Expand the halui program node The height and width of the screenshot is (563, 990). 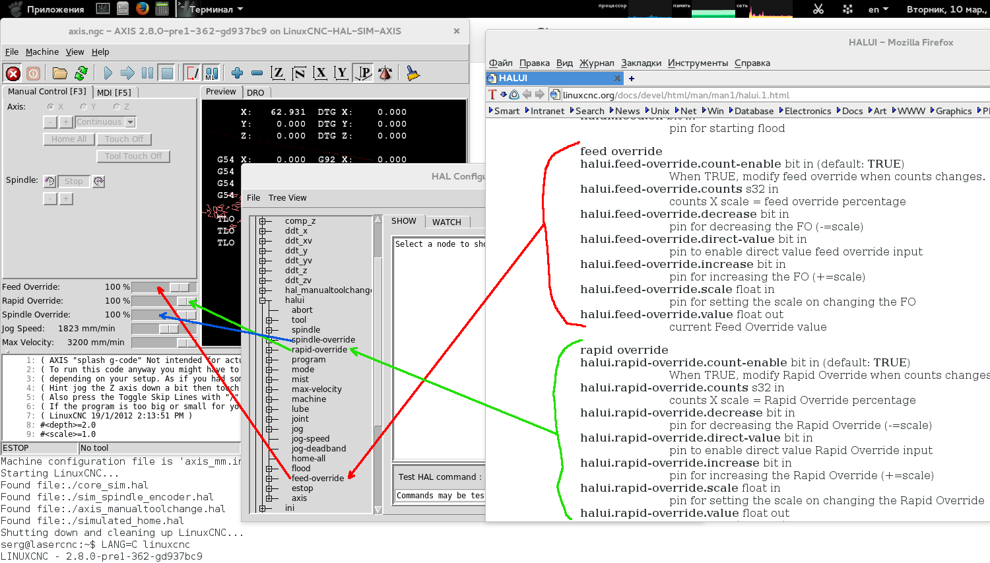[x=269, y=360]
